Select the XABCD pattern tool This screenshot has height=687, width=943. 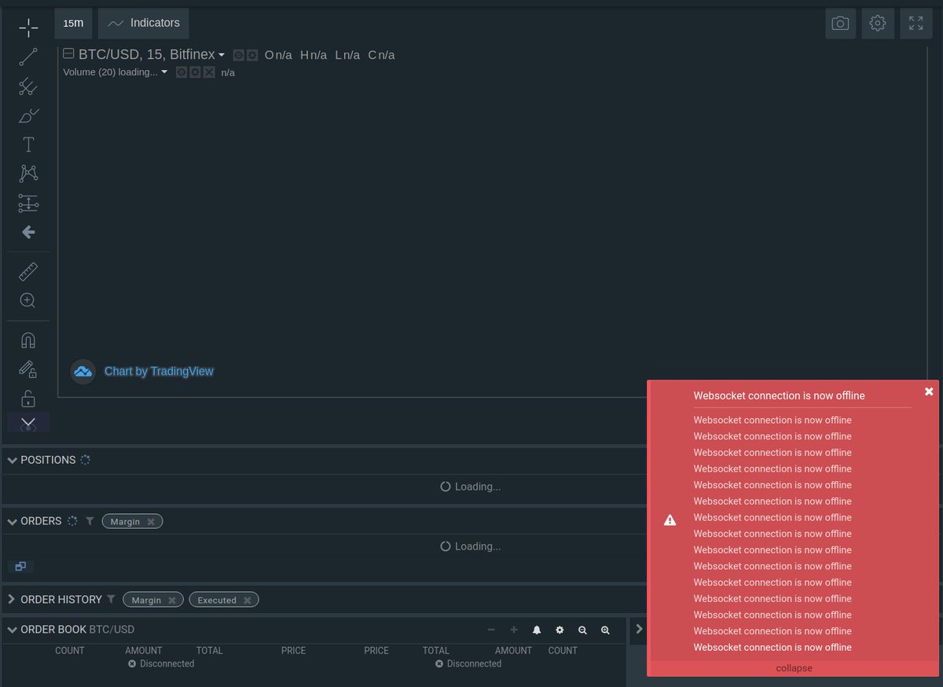[28, 174]
